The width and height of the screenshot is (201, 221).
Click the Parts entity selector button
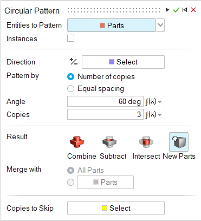coord(112,25)
